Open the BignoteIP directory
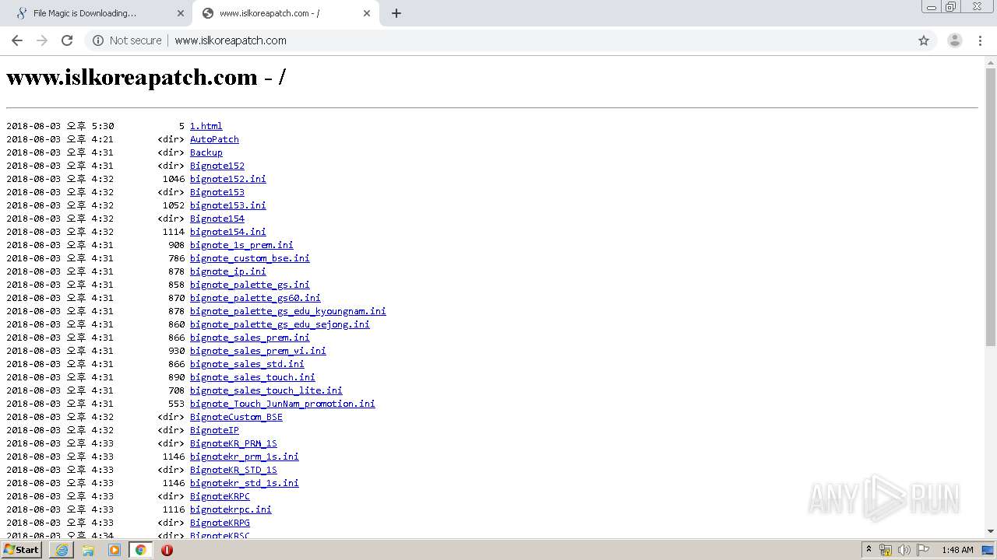Image resolution: width=997 pixels, height=560 pixels. pyautogui.click(x=214, y=430)
